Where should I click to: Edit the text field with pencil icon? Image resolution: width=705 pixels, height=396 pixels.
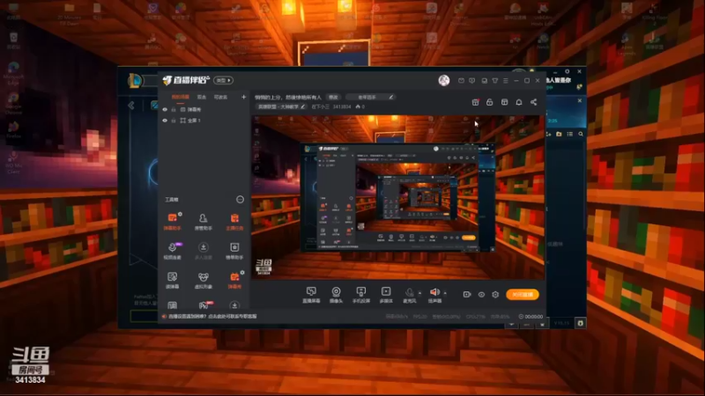click(x=372, y=97)
